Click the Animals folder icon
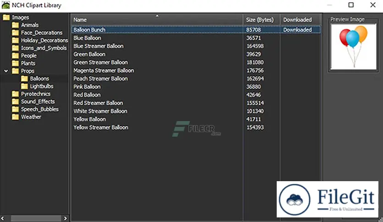Screen dimensions: 383x222 (x=15, y=25)
